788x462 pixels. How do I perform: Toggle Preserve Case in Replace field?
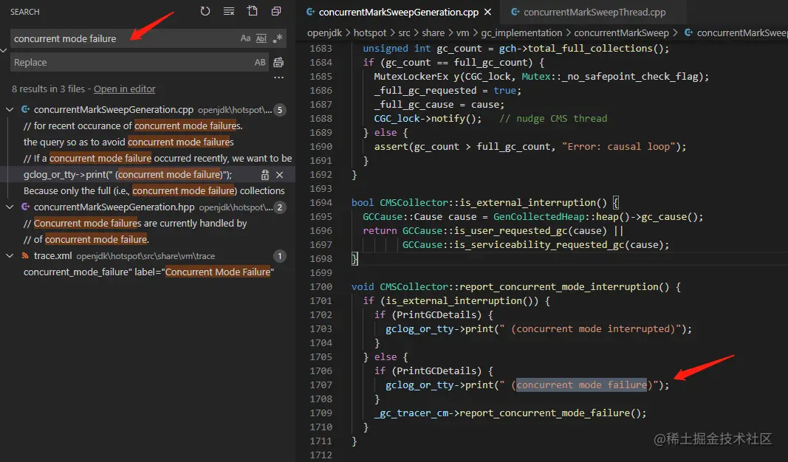(x=260, y=63)
